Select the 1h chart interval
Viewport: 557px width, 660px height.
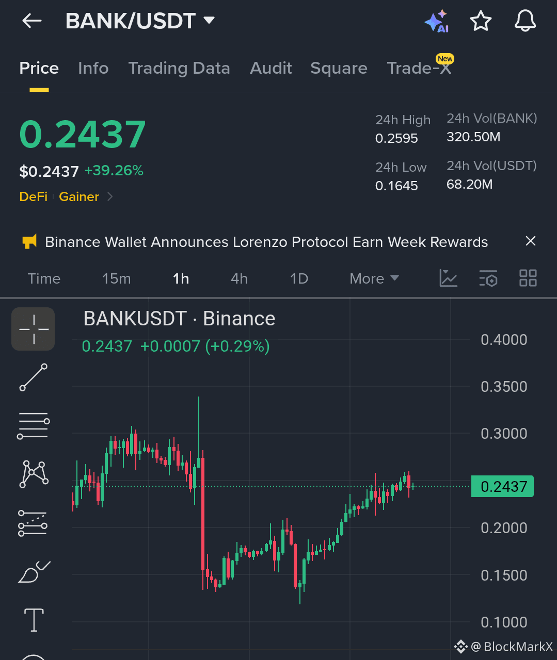click(181, 278)
